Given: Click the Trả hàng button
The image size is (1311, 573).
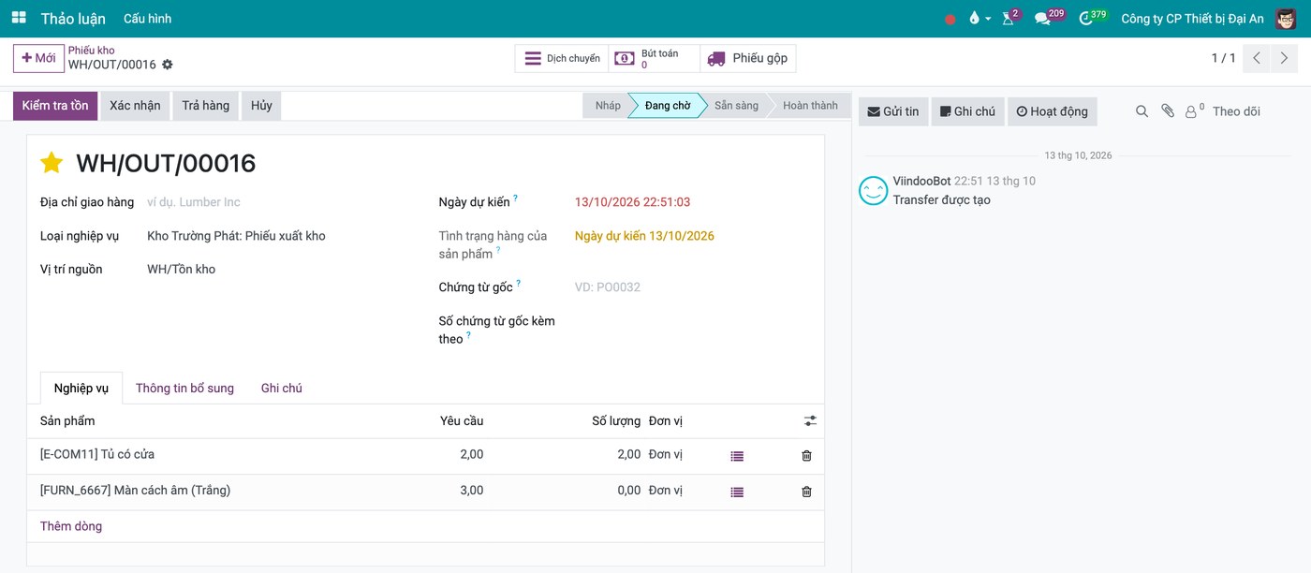Looking at the screenshot, I should pos(206,106).
